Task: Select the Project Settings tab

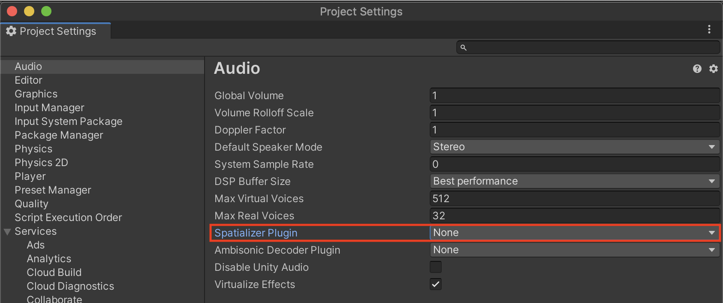Action: pos(58,31)
